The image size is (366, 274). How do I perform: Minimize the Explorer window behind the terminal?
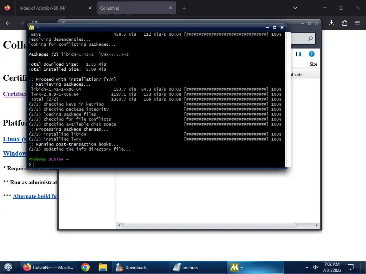tap(302, 24)
